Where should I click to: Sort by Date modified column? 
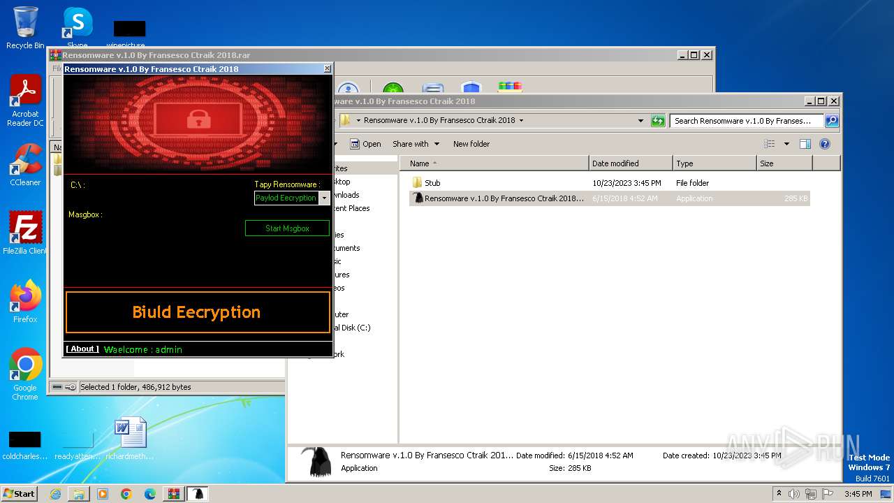(x=631, y=163)
